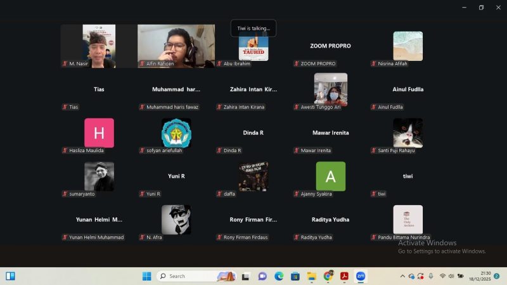Image resolution: width=507 pixels, height=285 pixels.
Task: Open the Zoom app icon in taskbar
Action: point(361,276)
